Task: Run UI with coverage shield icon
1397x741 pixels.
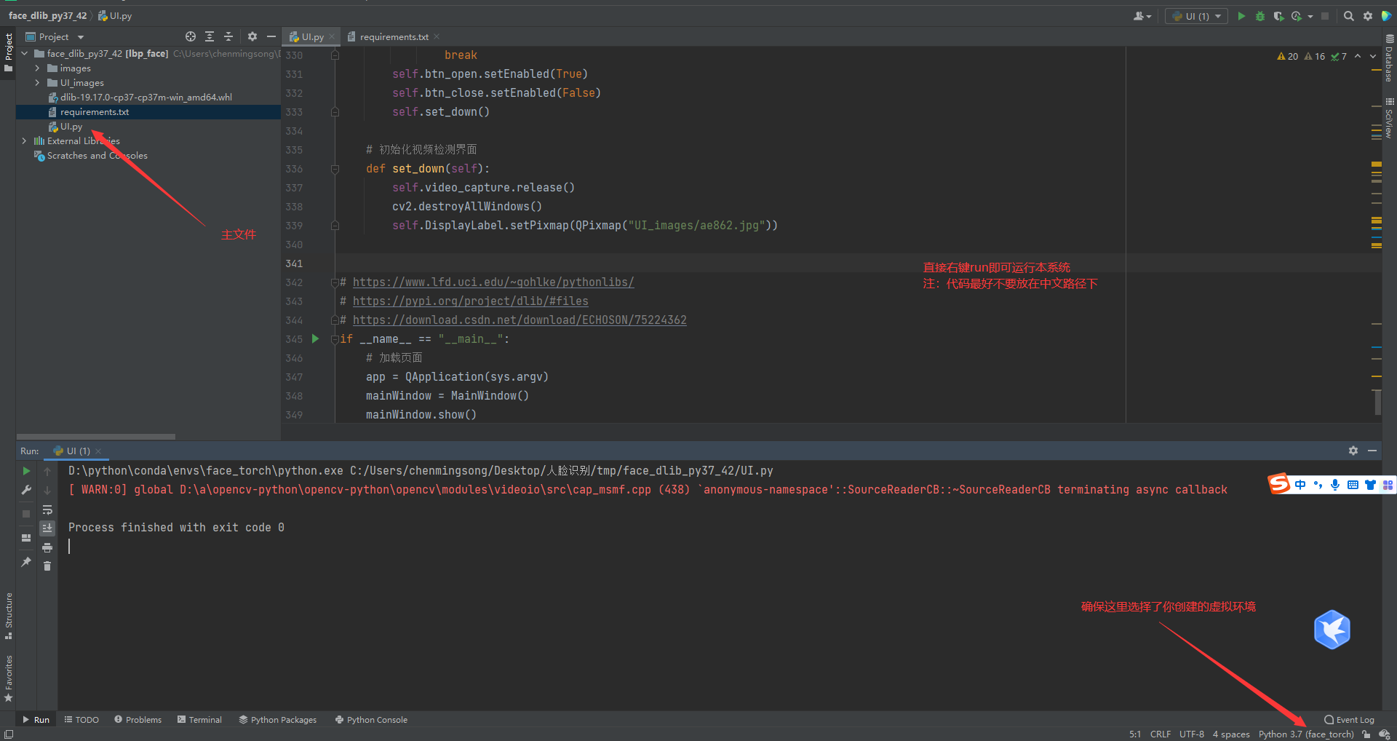Action: click(1278, 16)
